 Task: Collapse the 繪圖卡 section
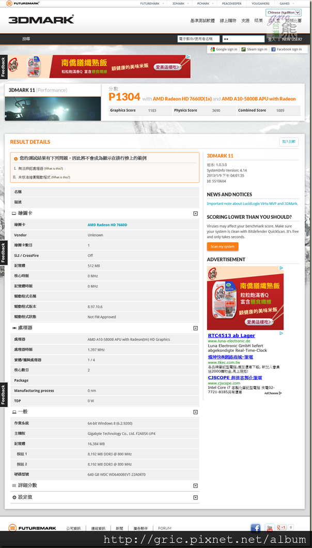tap(195, 214)
